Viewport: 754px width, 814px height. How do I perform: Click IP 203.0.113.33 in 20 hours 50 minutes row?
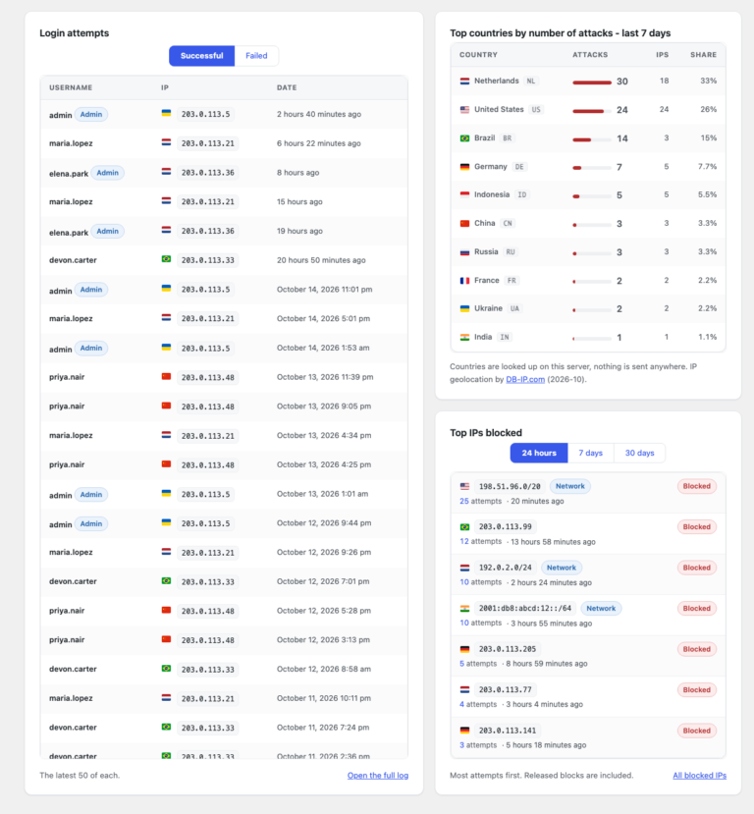click(x=207, y=260)
